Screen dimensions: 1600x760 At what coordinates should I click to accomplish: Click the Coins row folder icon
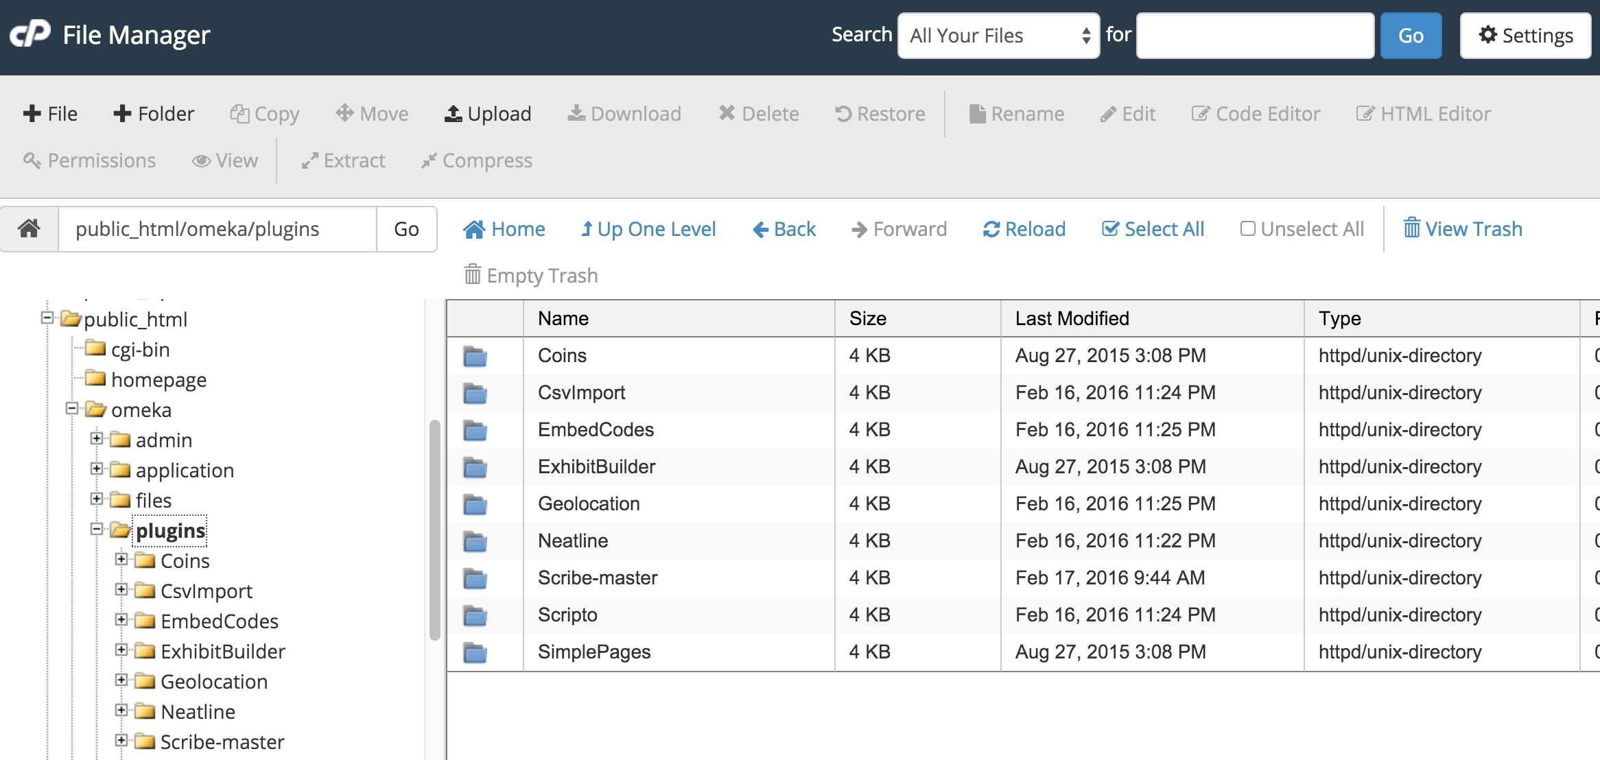tap(475, 356)
